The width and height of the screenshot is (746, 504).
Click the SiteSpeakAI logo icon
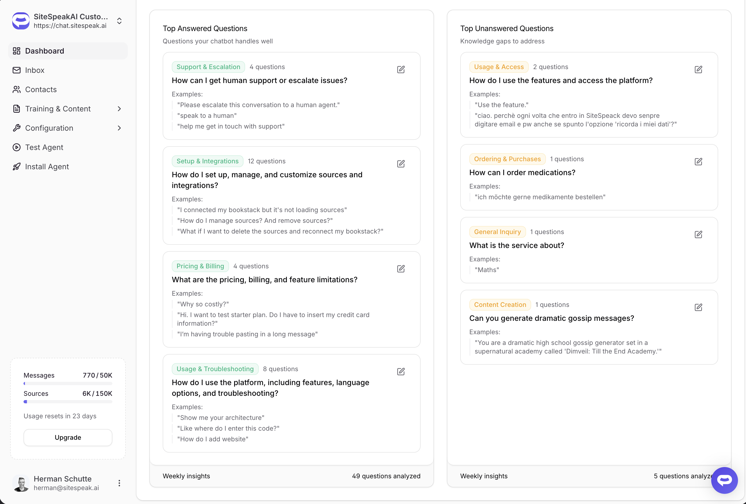tap(21, 21)
